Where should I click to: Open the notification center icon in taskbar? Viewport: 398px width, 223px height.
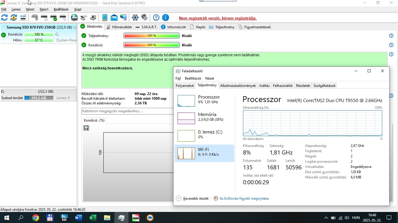tap(389, 218)
